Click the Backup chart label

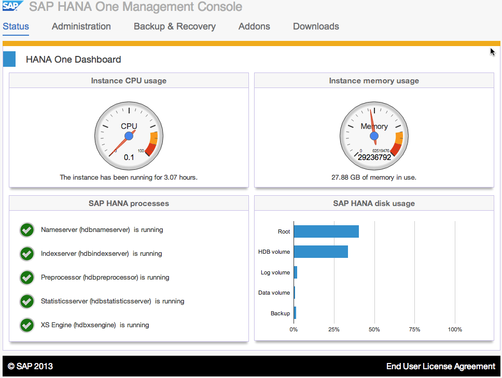[280, 313]
